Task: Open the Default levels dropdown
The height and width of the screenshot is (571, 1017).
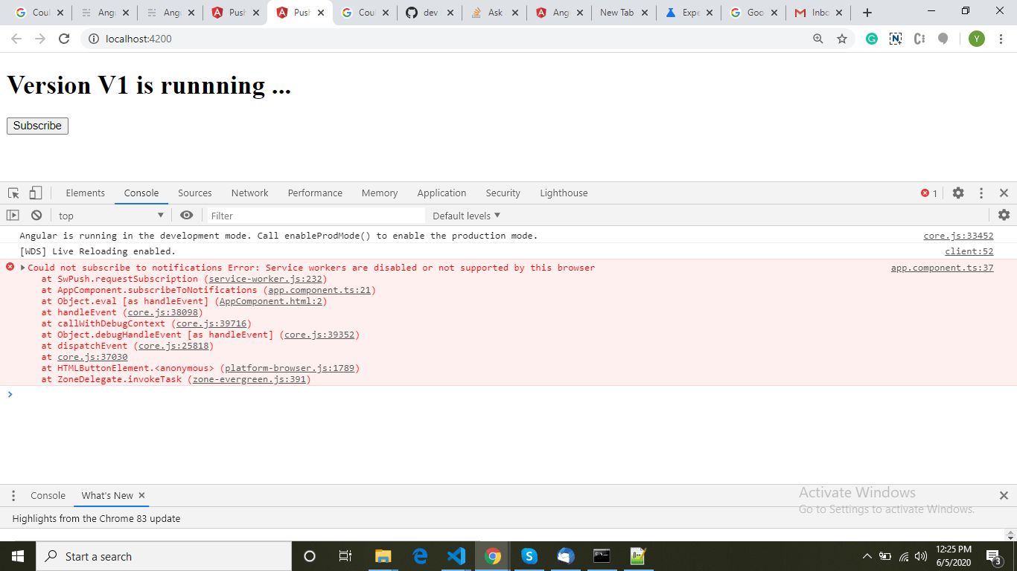Action: [465, 215]
